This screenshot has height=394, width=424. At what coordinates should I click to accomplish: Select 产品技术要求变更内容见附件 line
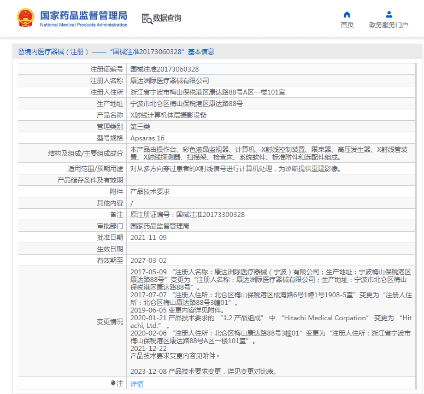tap(175, 356)
